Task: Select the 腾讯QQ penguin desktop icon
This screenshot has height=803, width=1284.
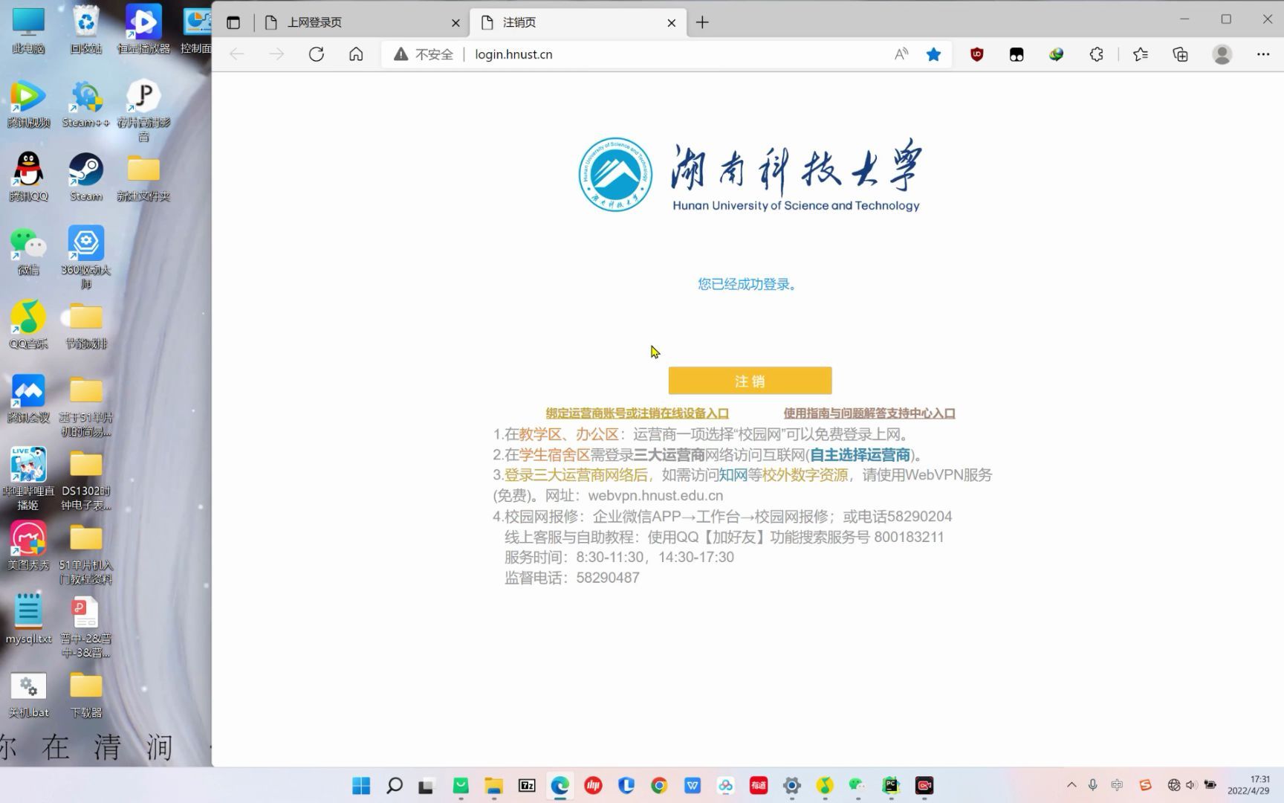Action: click(x=28, y=178)
